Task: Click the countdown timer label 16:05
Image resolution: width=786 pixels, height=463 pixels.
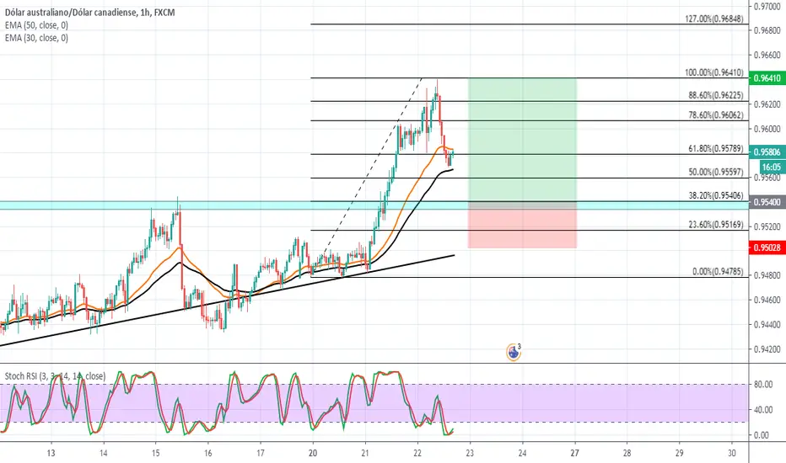Action: click(771, 168)
